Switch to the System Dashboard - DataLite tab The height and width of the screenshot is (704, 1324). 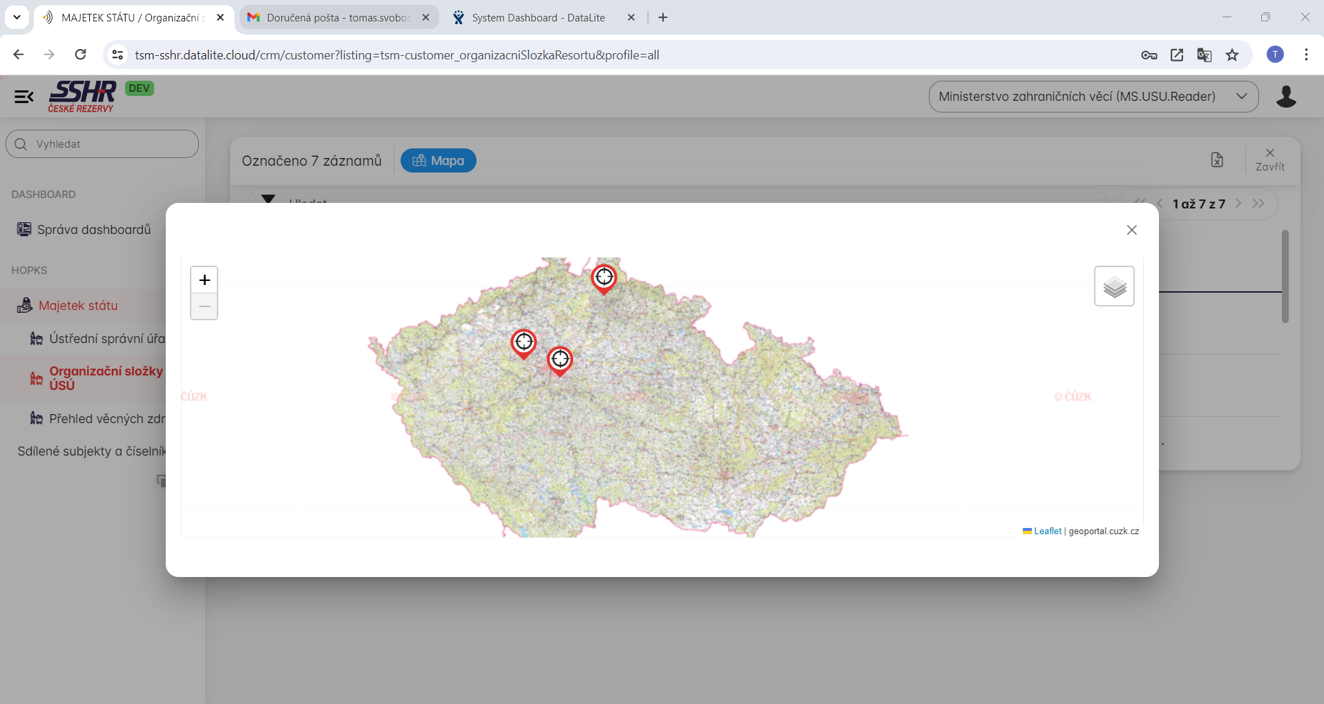click(538, 18)
